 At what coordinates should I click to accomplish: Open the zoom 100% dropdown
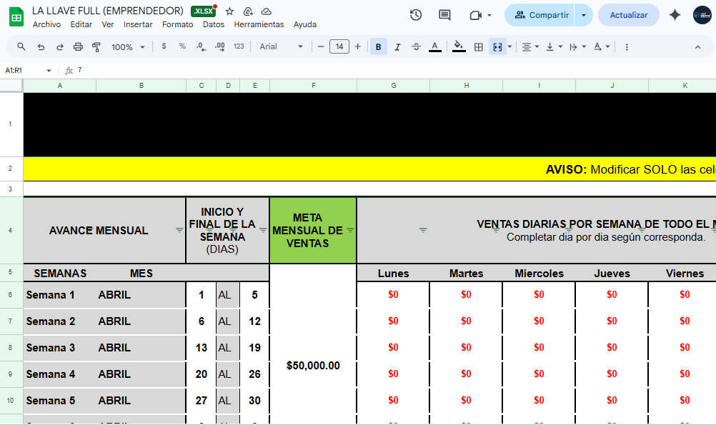(x=128, y=46)
